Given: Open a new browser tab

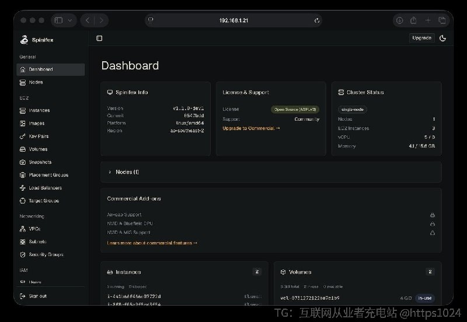Looking at the screenshot, I should coord(428,20).
